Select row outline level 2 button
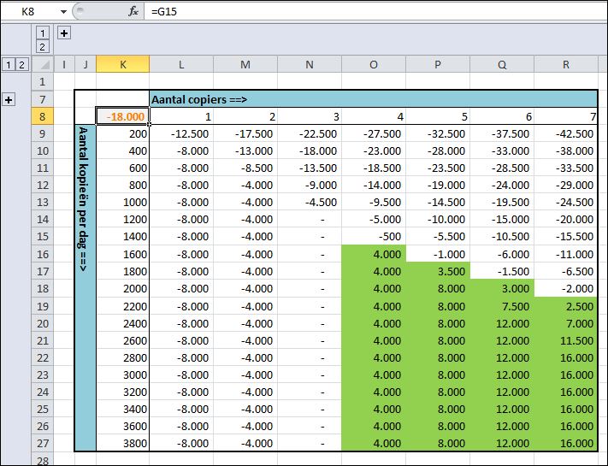Image resolution: width=608 pixels, height=466 pixels. pos(21,65)
